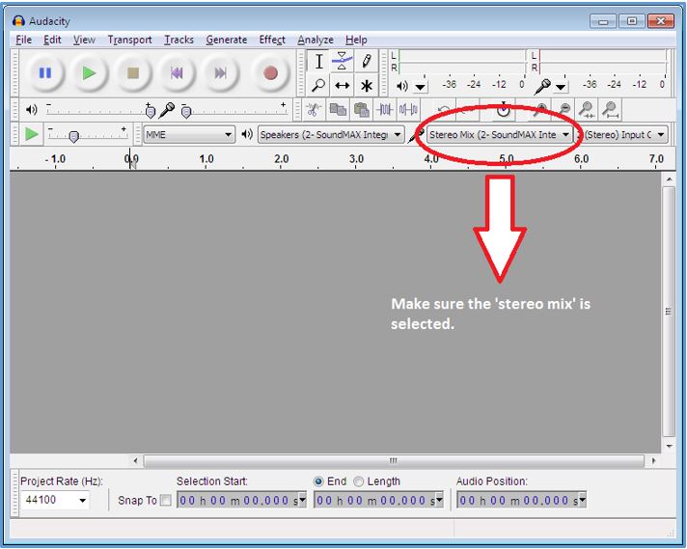Select the Time Shift tool
Viewport: 687px width, 549px height.
pos(343,85)
